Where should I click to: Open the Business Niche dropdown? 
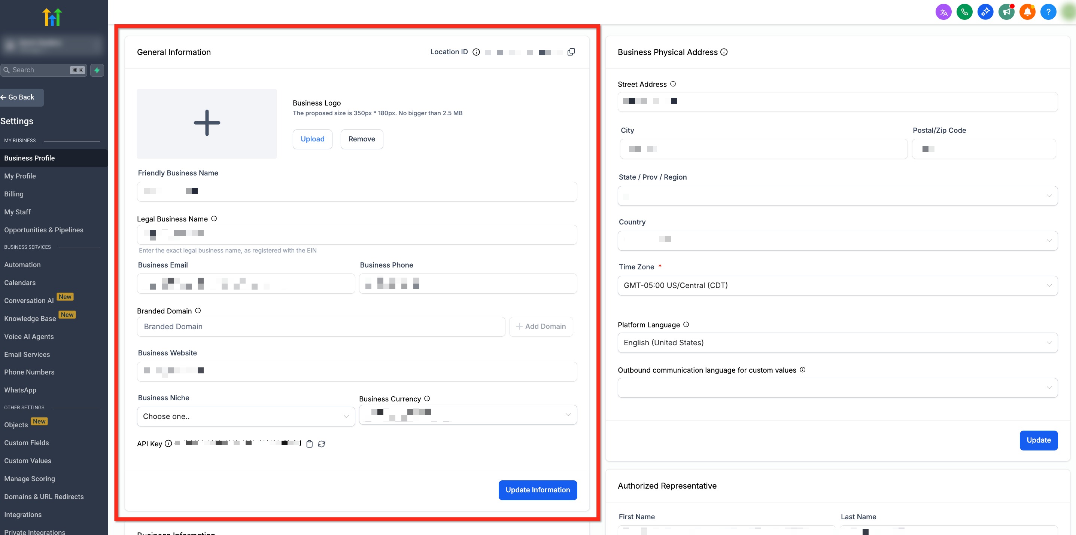pyautogui.click(x=246, y=416)
